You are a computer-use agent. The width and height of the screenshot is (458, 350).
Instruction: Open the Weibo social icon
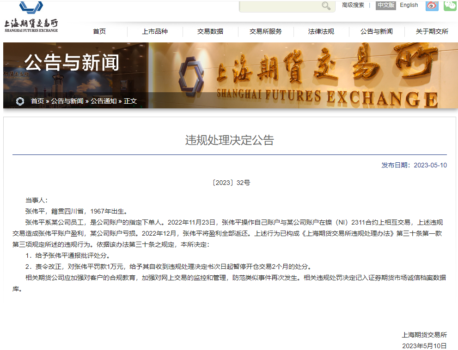pos(432,6)
